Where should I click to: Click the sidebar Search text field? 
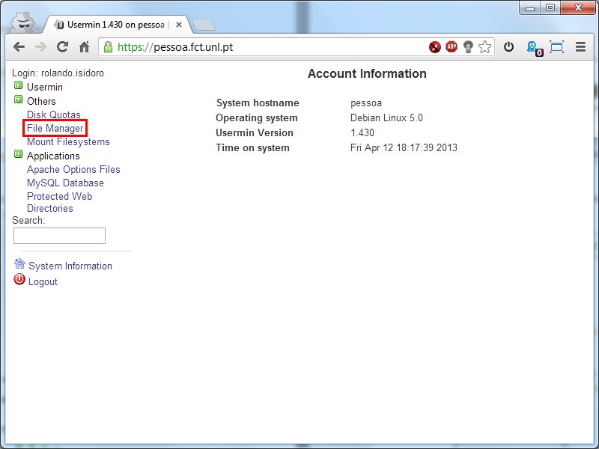(59, 236)
